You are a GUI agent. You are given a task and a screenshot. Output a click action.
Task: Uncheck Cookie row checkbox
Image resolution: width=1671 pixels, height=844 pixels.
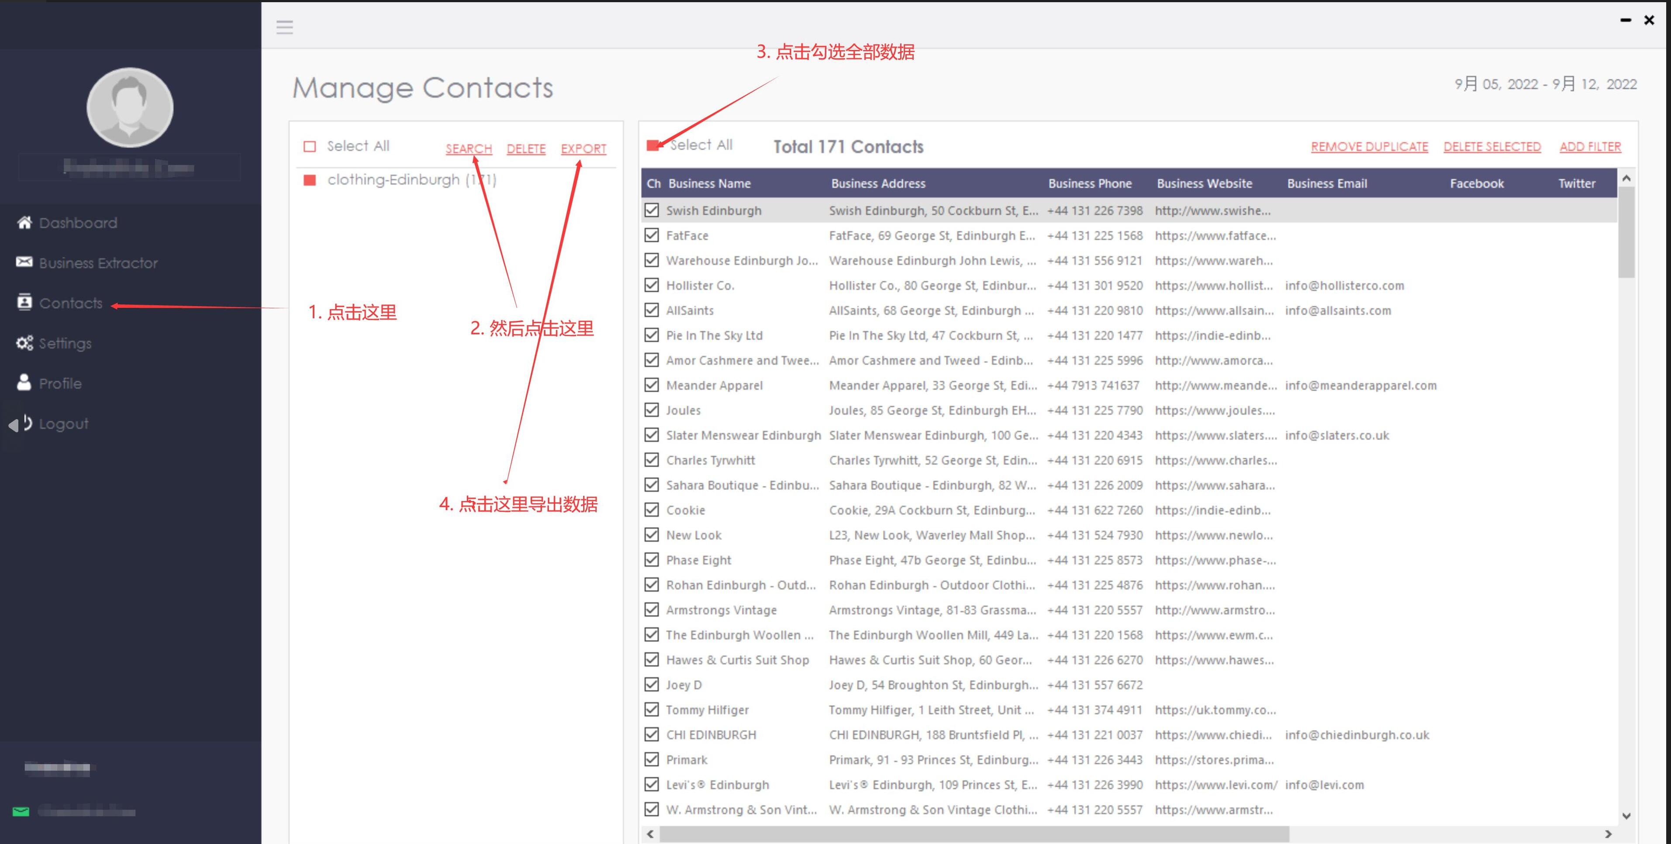[651, 510]
